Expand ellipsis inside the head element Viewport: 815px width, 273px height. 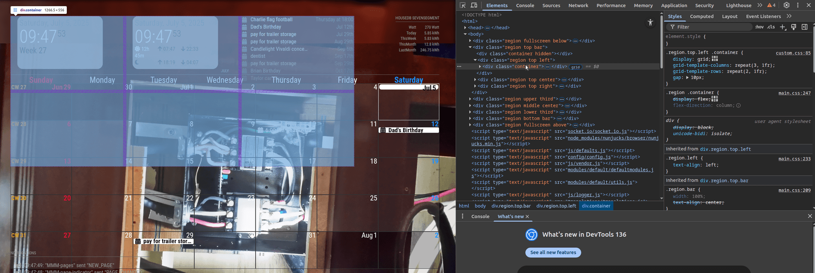tap(487, 28)
